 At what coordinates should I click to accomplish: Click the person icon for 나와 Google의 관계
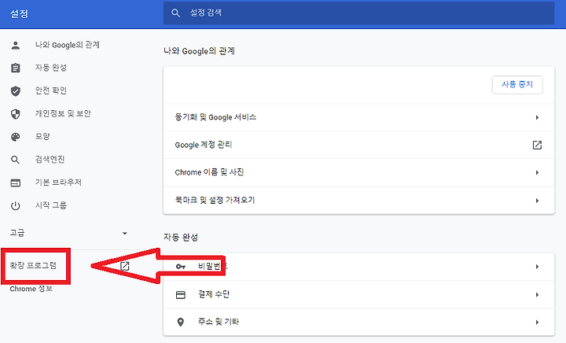tap(15, 45)
